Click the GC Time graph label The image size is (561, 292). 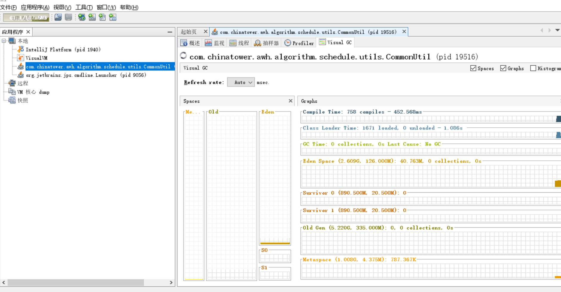[x=372, y=144]
